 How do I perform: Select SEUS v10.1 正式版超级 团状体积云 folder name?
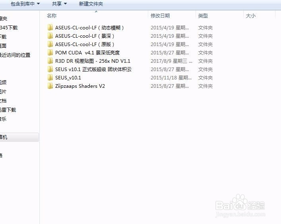pos(93,69)
